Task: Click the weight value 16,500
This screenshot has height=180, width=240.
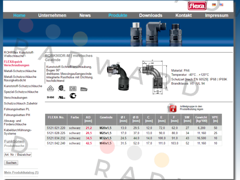Action: click(x=202, y=138)
